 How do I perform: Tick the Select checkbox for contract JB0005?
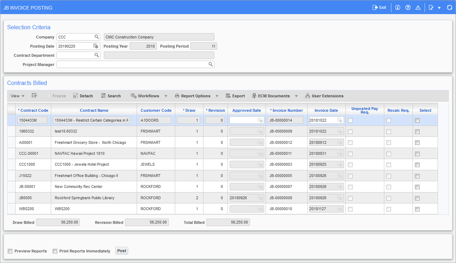click(417, 198)
